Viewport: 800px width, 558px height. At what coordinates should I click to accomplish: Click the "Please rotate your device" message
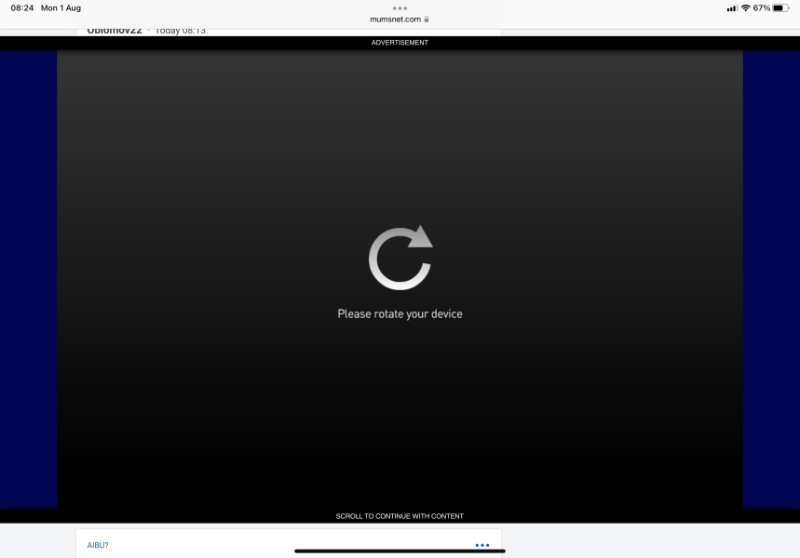(x=400, y=314)
